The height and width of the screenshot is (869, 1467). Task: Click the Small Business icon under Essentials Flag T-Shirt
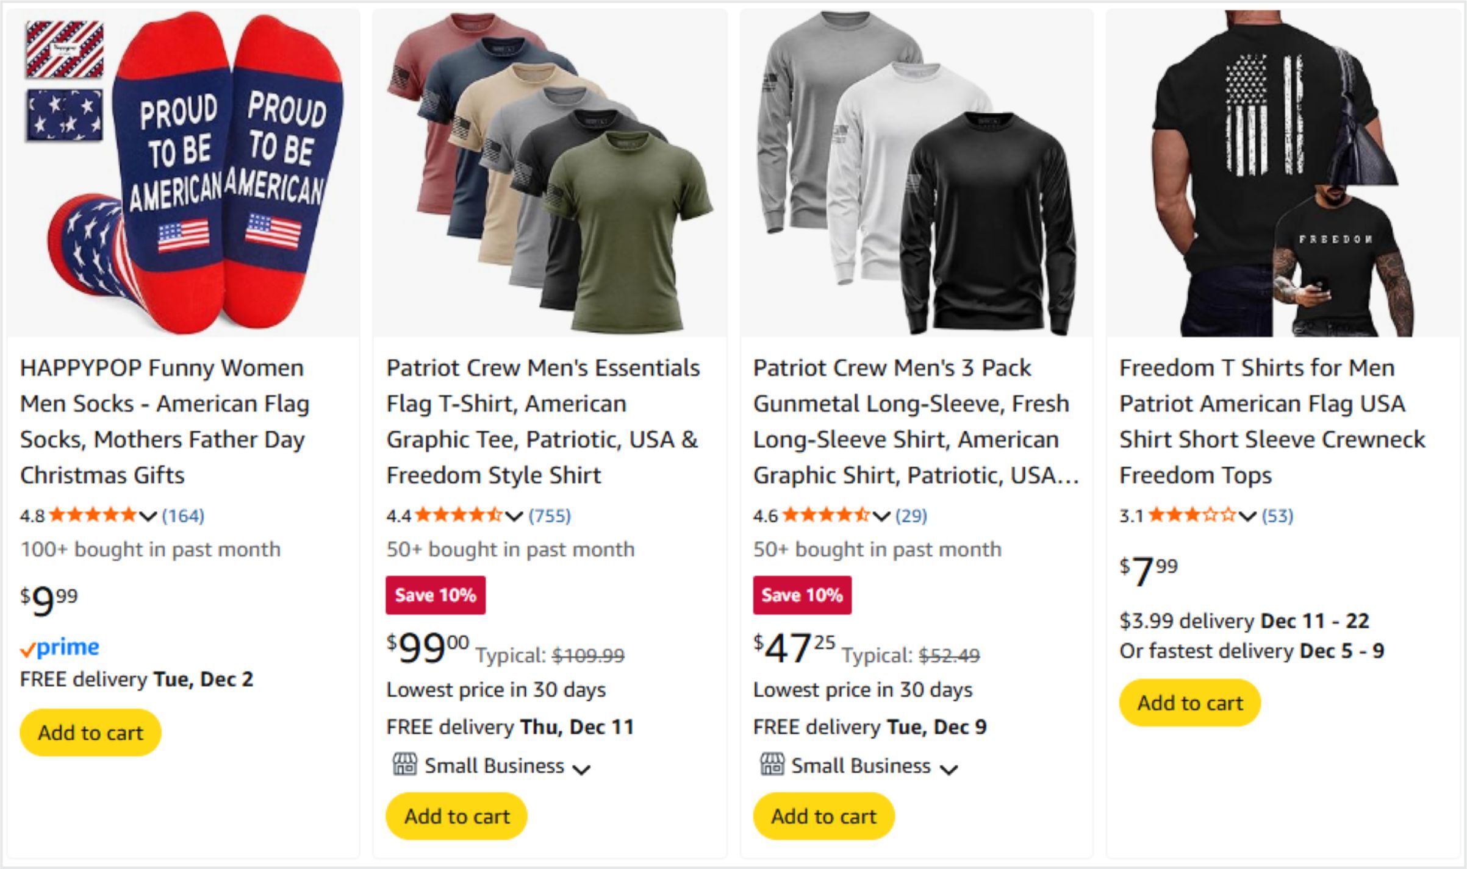(404, 764)
